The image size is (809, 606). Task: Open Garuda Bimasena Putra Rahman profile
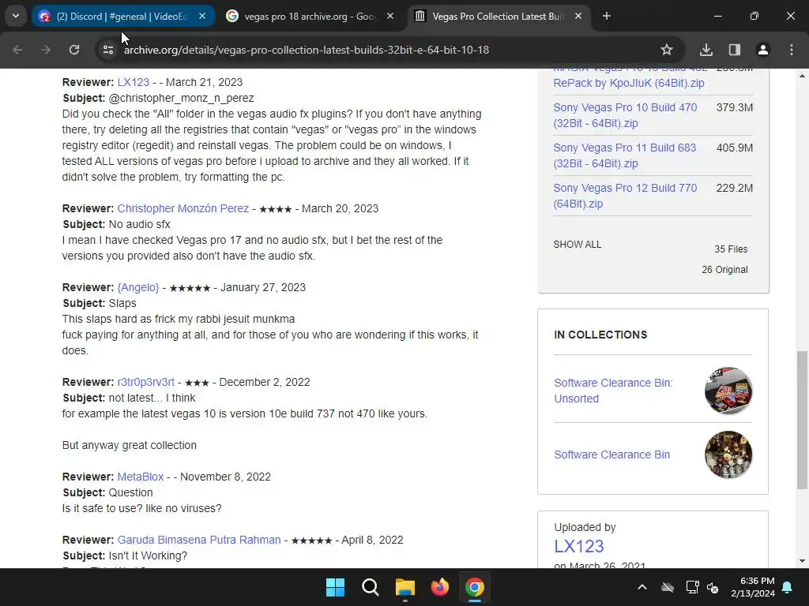click(x=198, y=540)
